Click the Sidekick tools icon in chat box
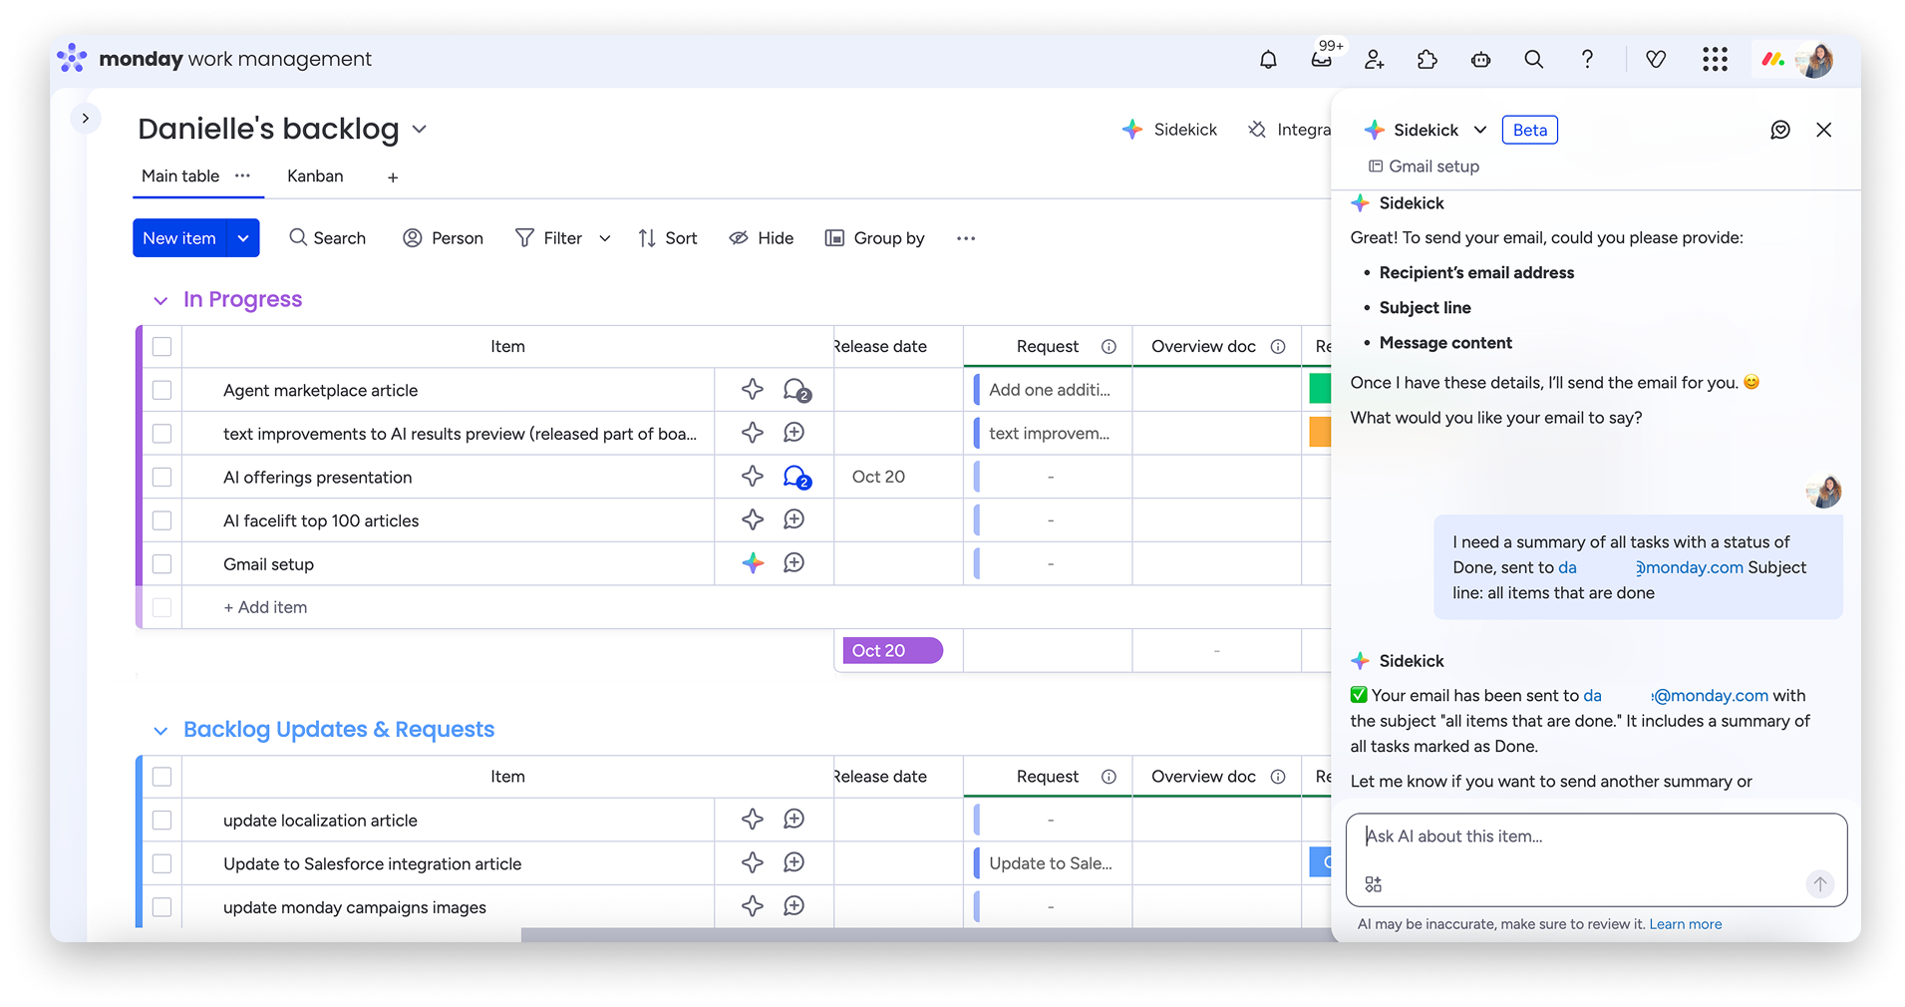The image size is (1905, 1007). 1374,884
